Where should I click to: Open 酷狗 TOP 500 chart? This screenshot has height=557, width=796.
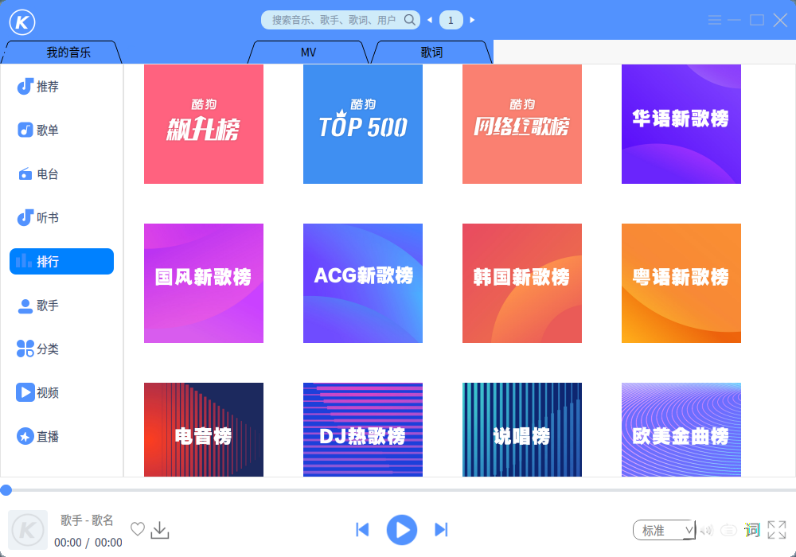click(x=363, y=124)
